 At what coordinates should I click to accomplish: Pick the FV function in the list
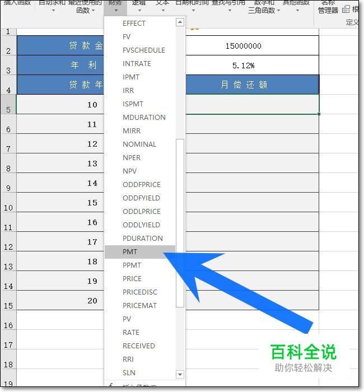click(140, 37)
